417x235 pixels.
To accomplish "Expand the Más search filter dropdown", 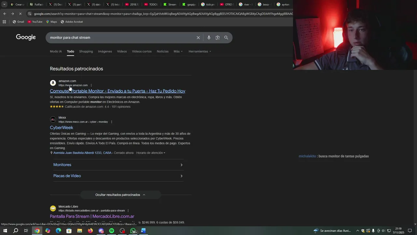I will point(178,51).
